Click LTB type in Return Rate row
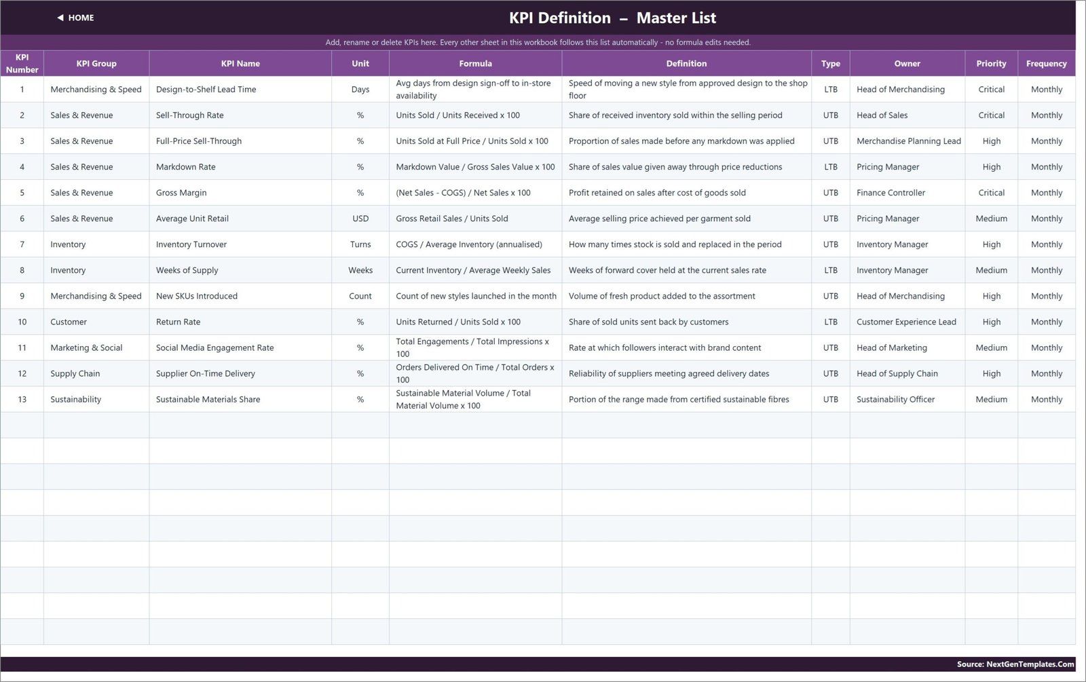 click(x=831, y=322)
